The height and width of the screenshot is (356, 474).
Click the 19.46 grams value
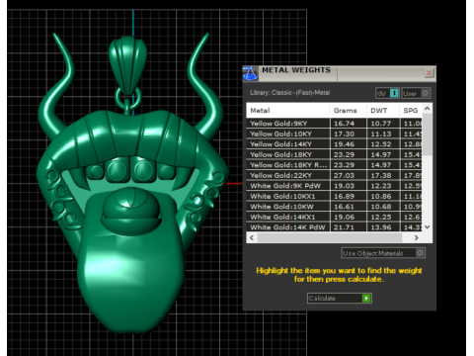pyautogui.click(x=344, y=144)
